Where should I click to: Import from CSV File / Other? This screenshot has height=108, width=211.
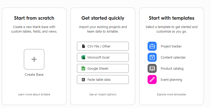[x=103, y=46]
